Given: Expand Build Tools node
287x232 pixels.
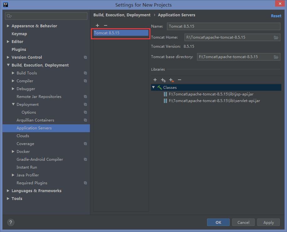Looking at the screenshot, I should click(13, 73).
